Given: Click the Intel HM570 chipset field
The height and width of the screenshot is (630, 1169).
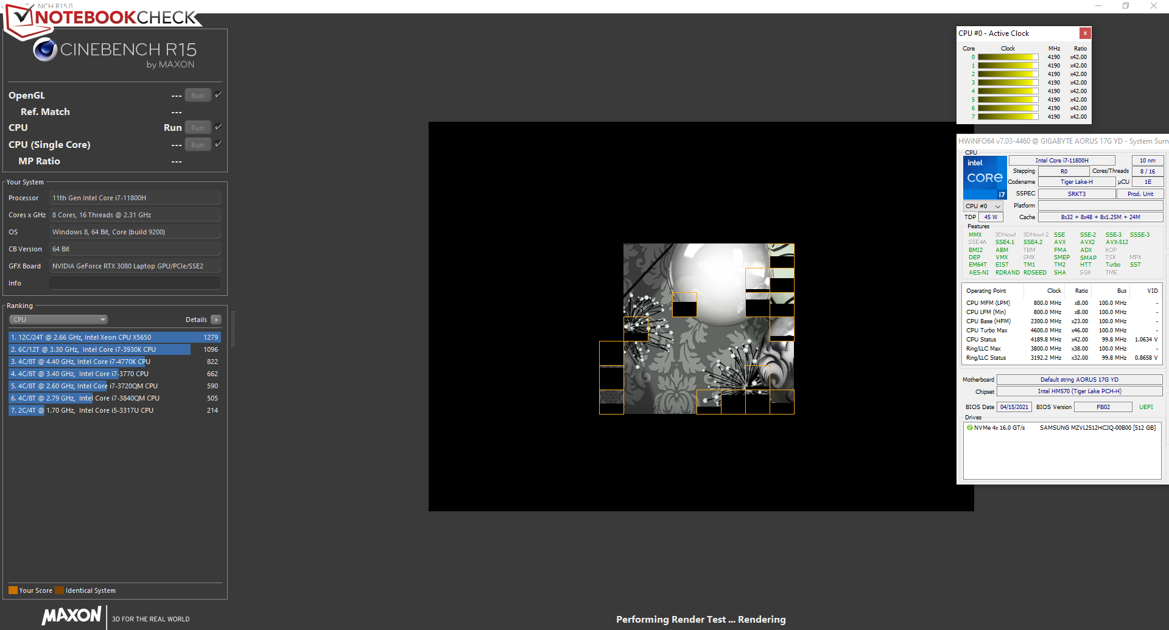Looking at the screenshot, I should pyautogui.click(x=1079, y=391).
